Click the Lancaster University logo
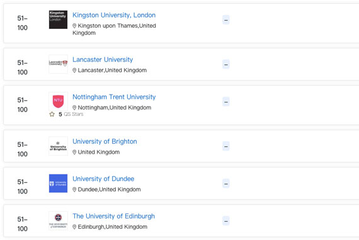The image size is (359, 240). [x=58, y=64]
